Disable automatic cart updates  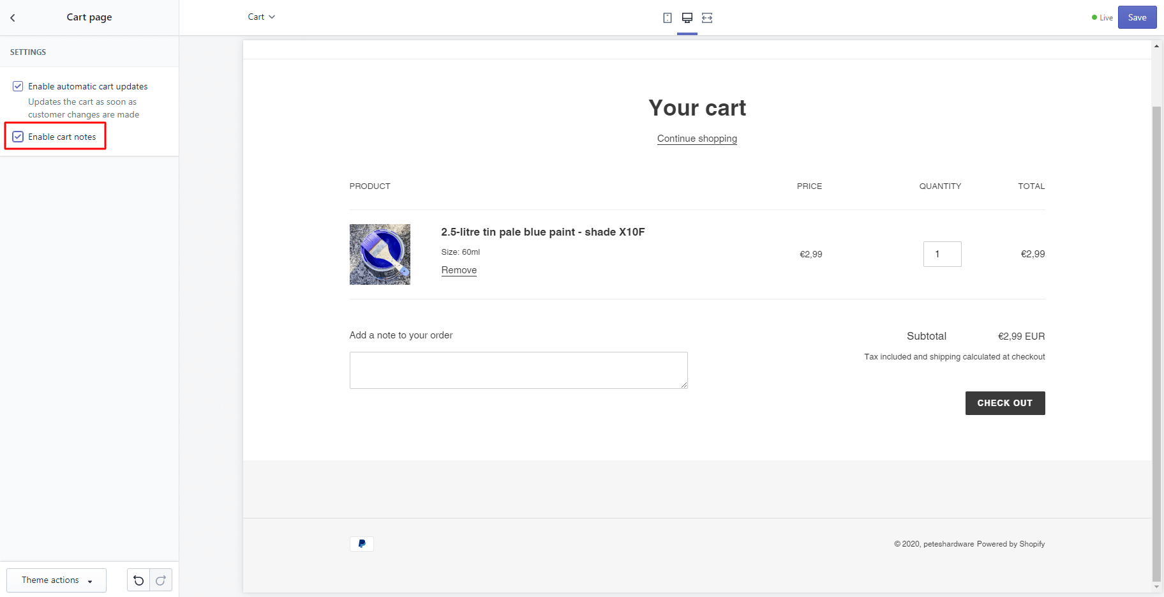click(x=17, y=86)
